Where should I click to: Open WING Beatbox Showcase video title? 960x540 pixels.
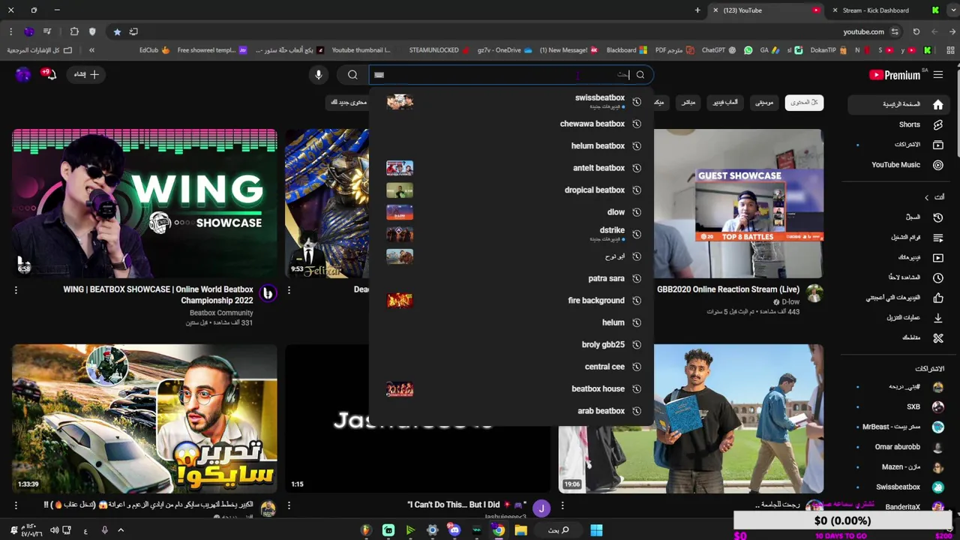click(158, 295)
